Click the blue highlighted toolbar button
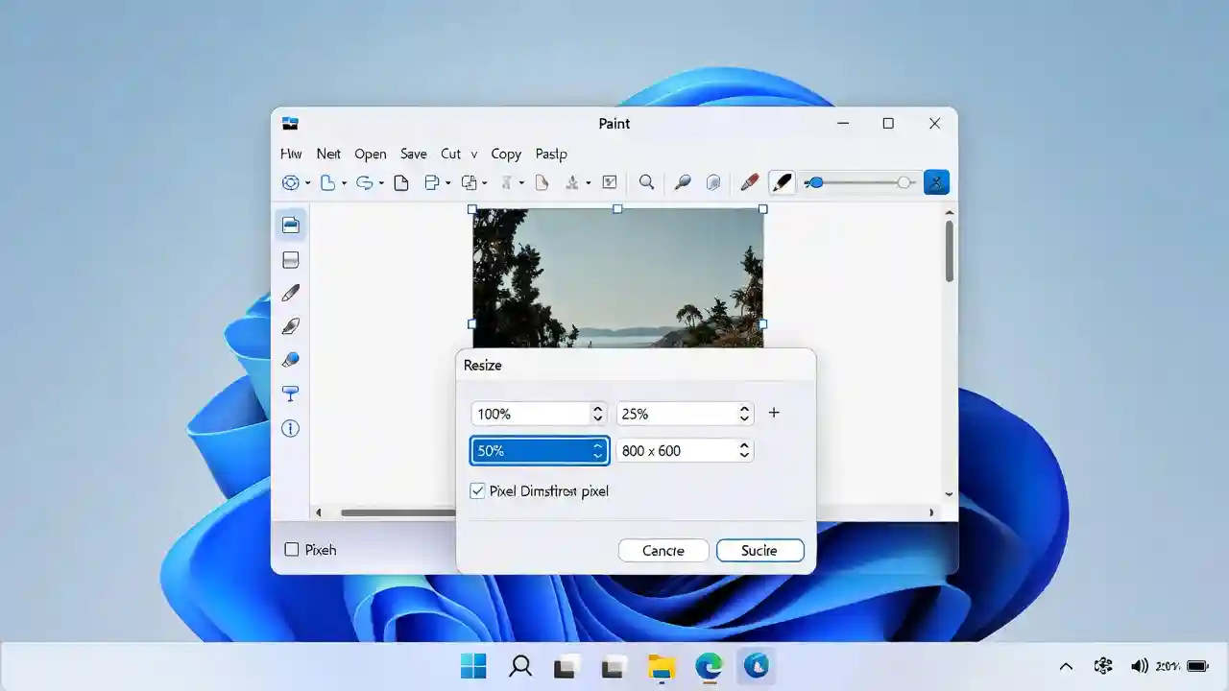Screen dimensions: 1229x691 pos(936,182)
